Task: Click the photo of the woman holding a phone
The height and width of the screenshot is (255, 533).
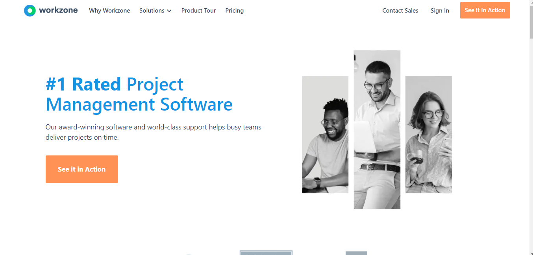Action: point(429,135)
